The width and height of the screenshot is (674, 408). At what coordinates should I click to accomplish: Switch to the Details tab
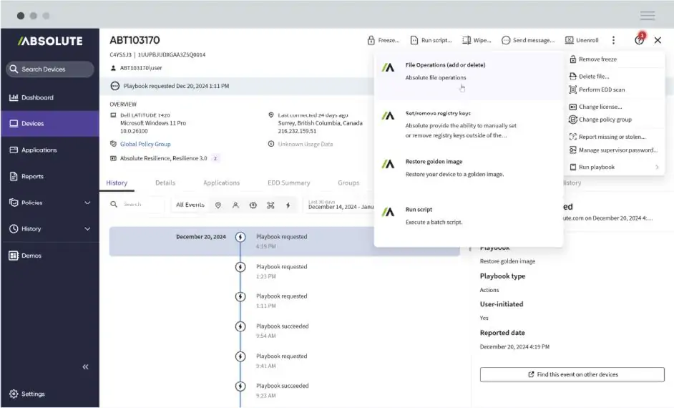click(165, 183)
